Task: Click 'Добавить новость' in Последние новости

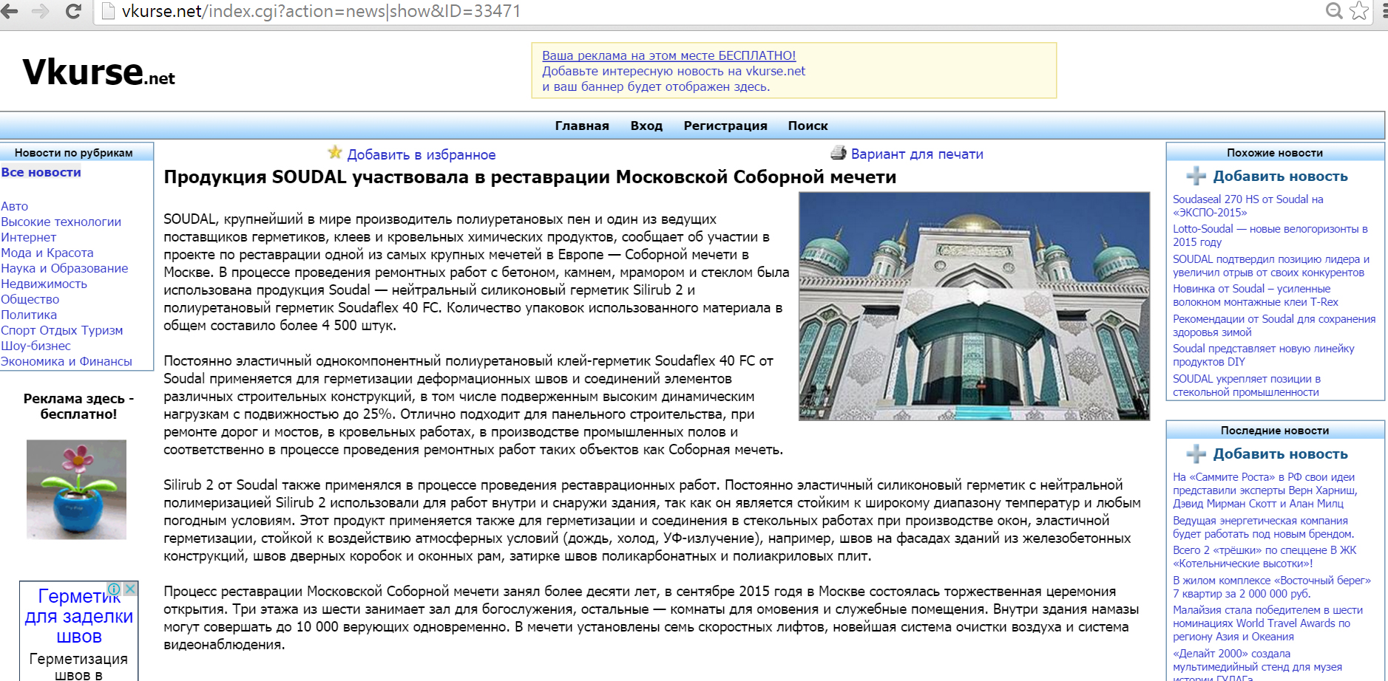Action: (1280, 454)
